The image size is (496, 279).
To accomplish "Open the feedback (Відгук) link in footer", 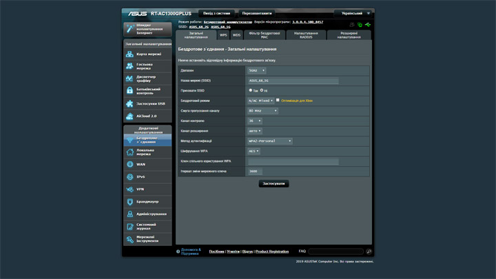I will tap(247, 251).
